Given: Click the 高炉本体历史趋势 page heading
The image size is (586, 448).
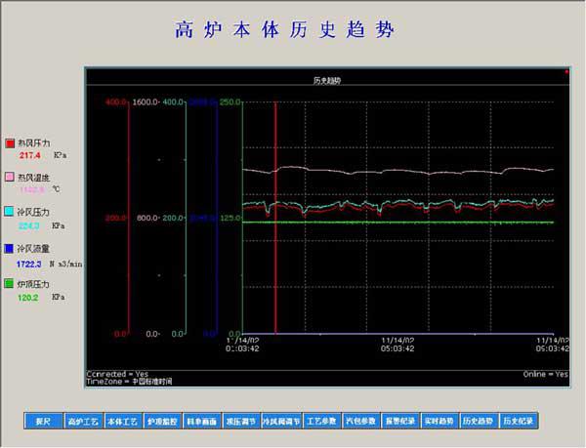Looking at the screenshot, I should point(285,29).
